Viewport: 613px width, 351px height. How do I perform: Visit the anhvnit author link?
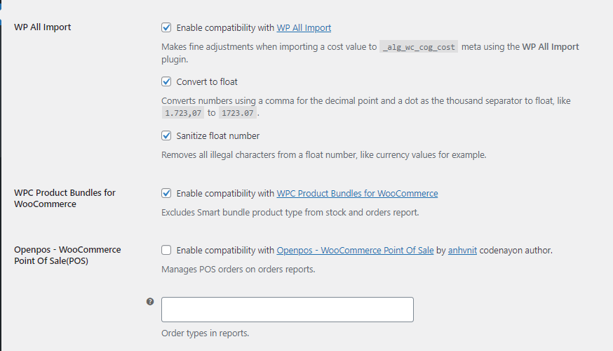(x=462, y=250)
